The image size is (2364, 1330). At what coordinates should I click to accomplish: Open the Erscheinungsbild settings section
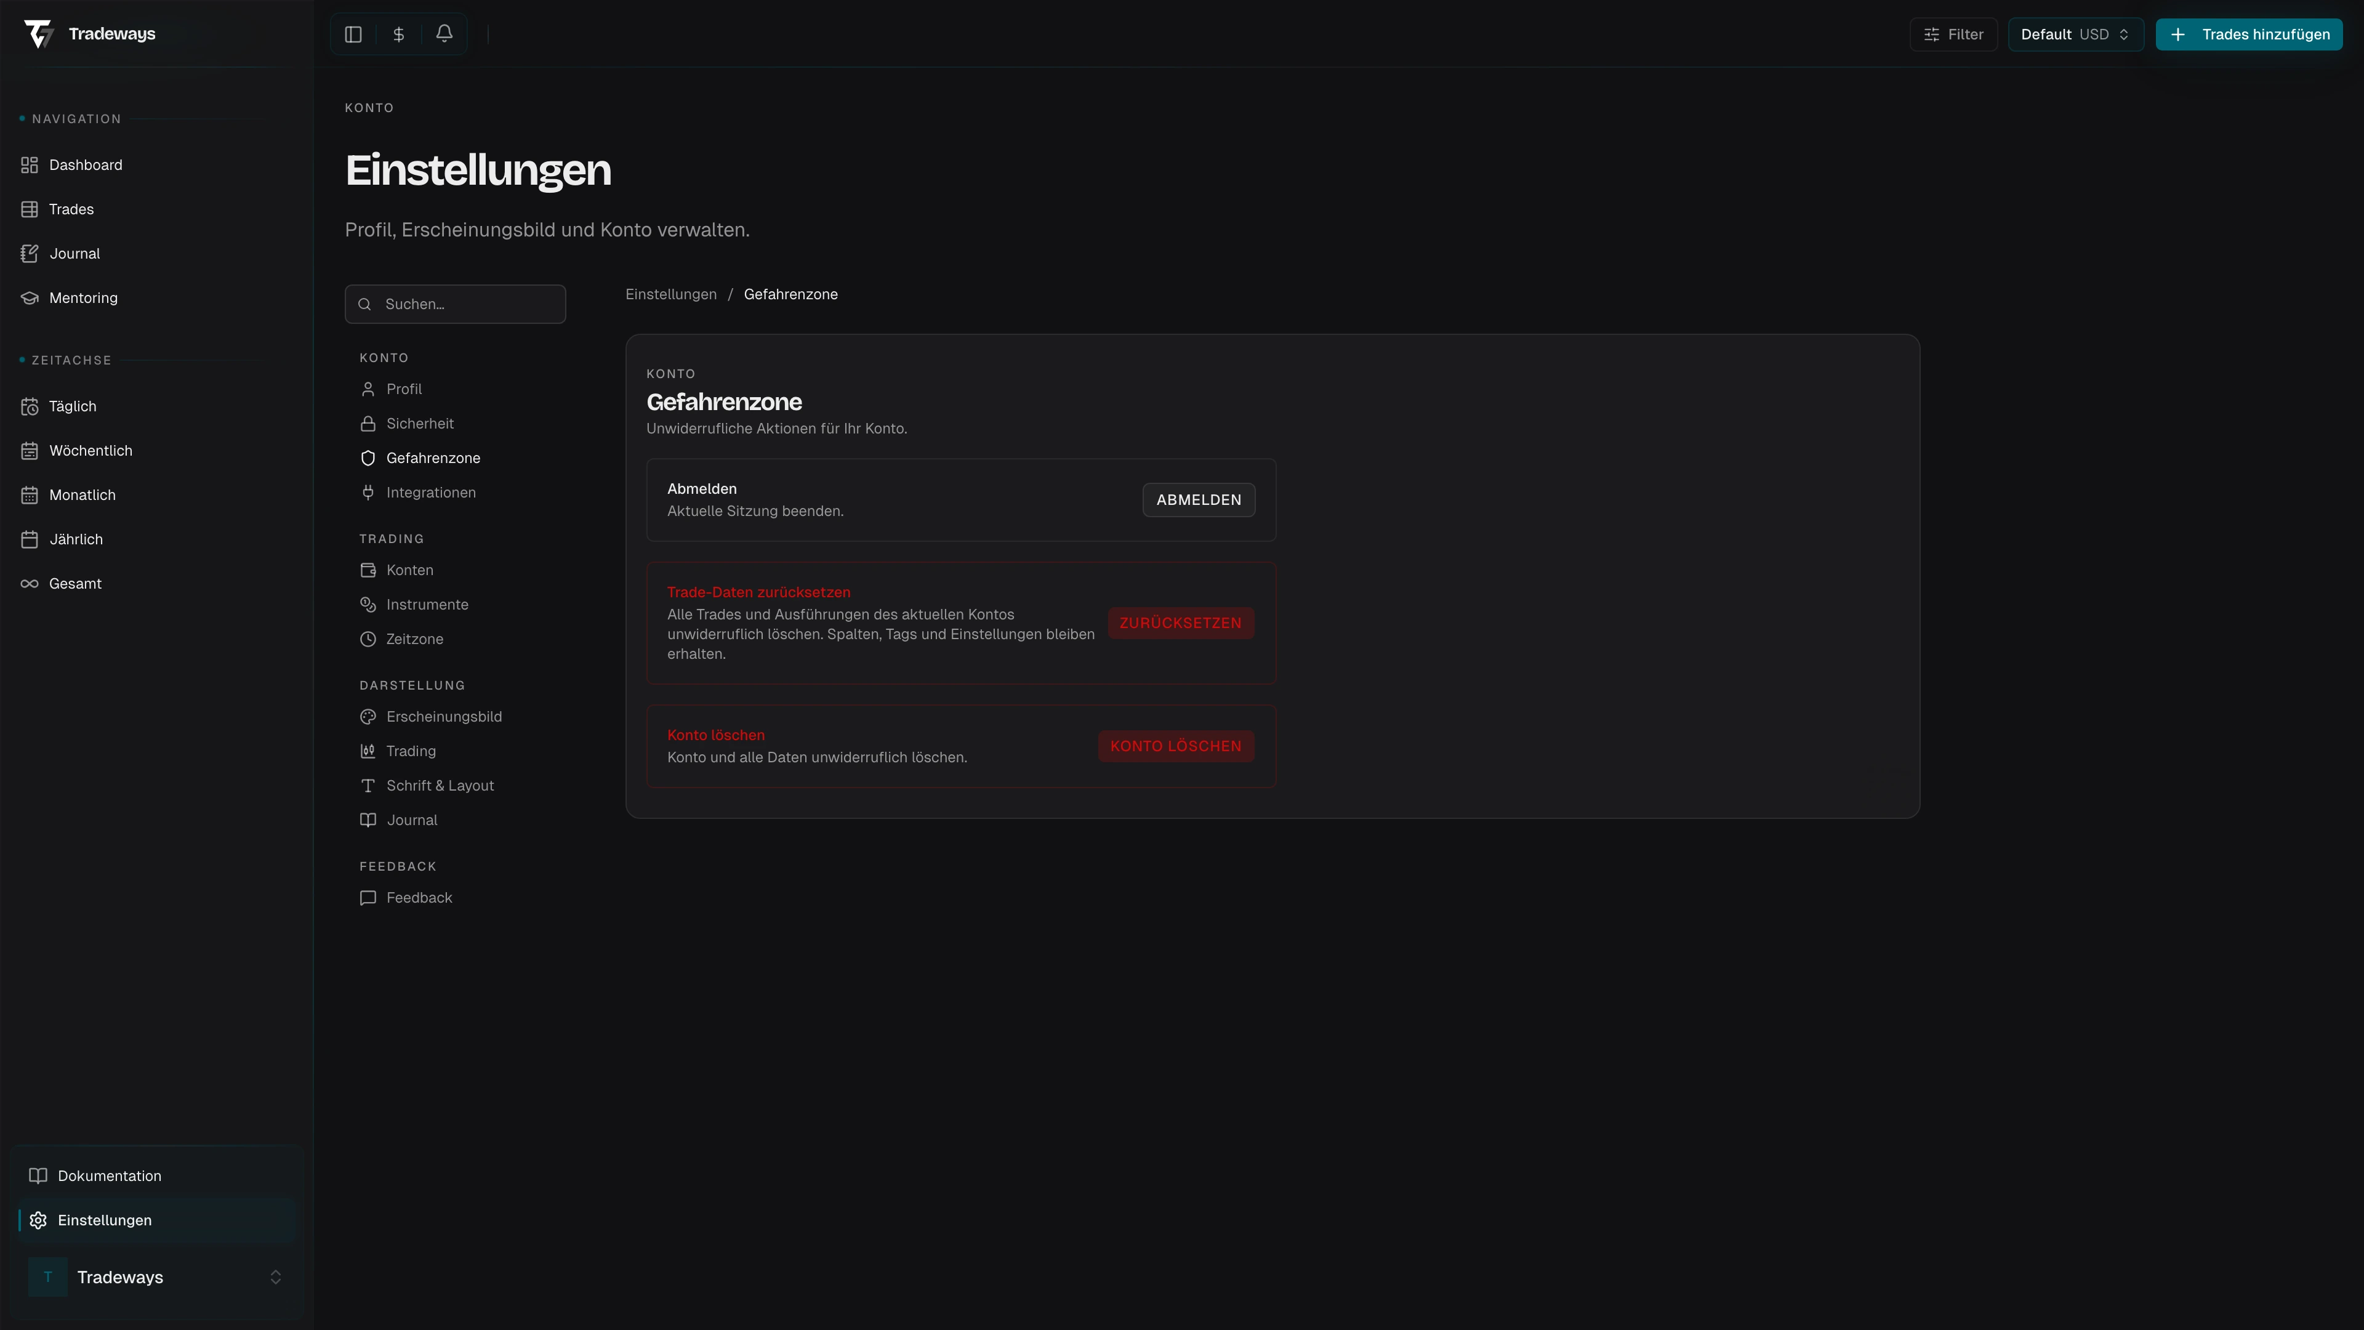443,717
